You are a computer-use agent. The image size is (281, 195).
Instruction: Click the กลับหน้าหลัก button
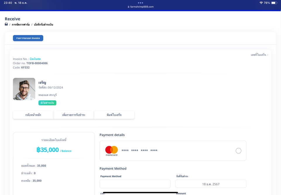[33, 115]
